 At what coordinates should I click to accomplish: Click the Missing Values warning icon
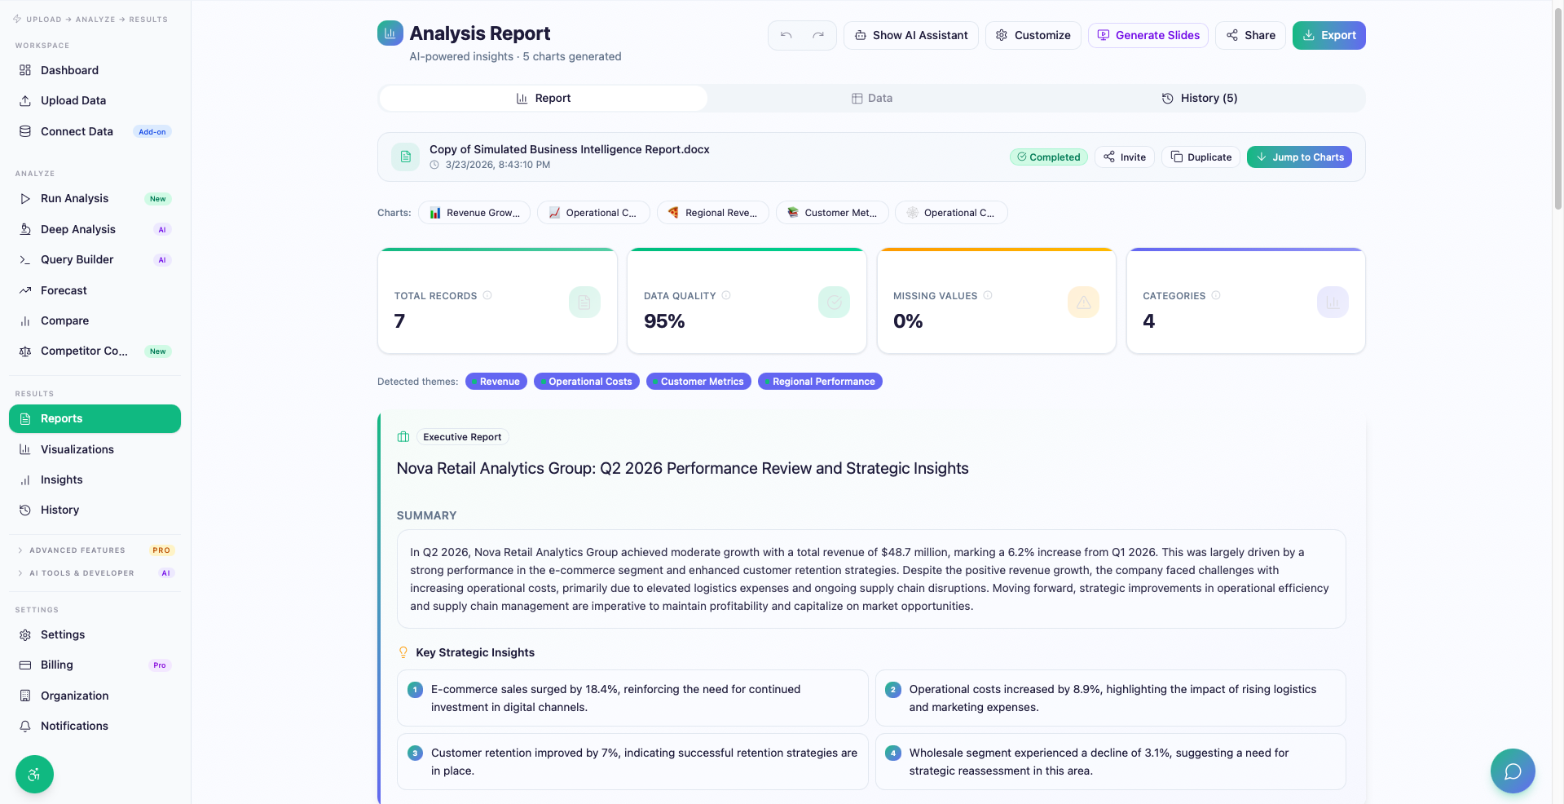[1083, 302]
